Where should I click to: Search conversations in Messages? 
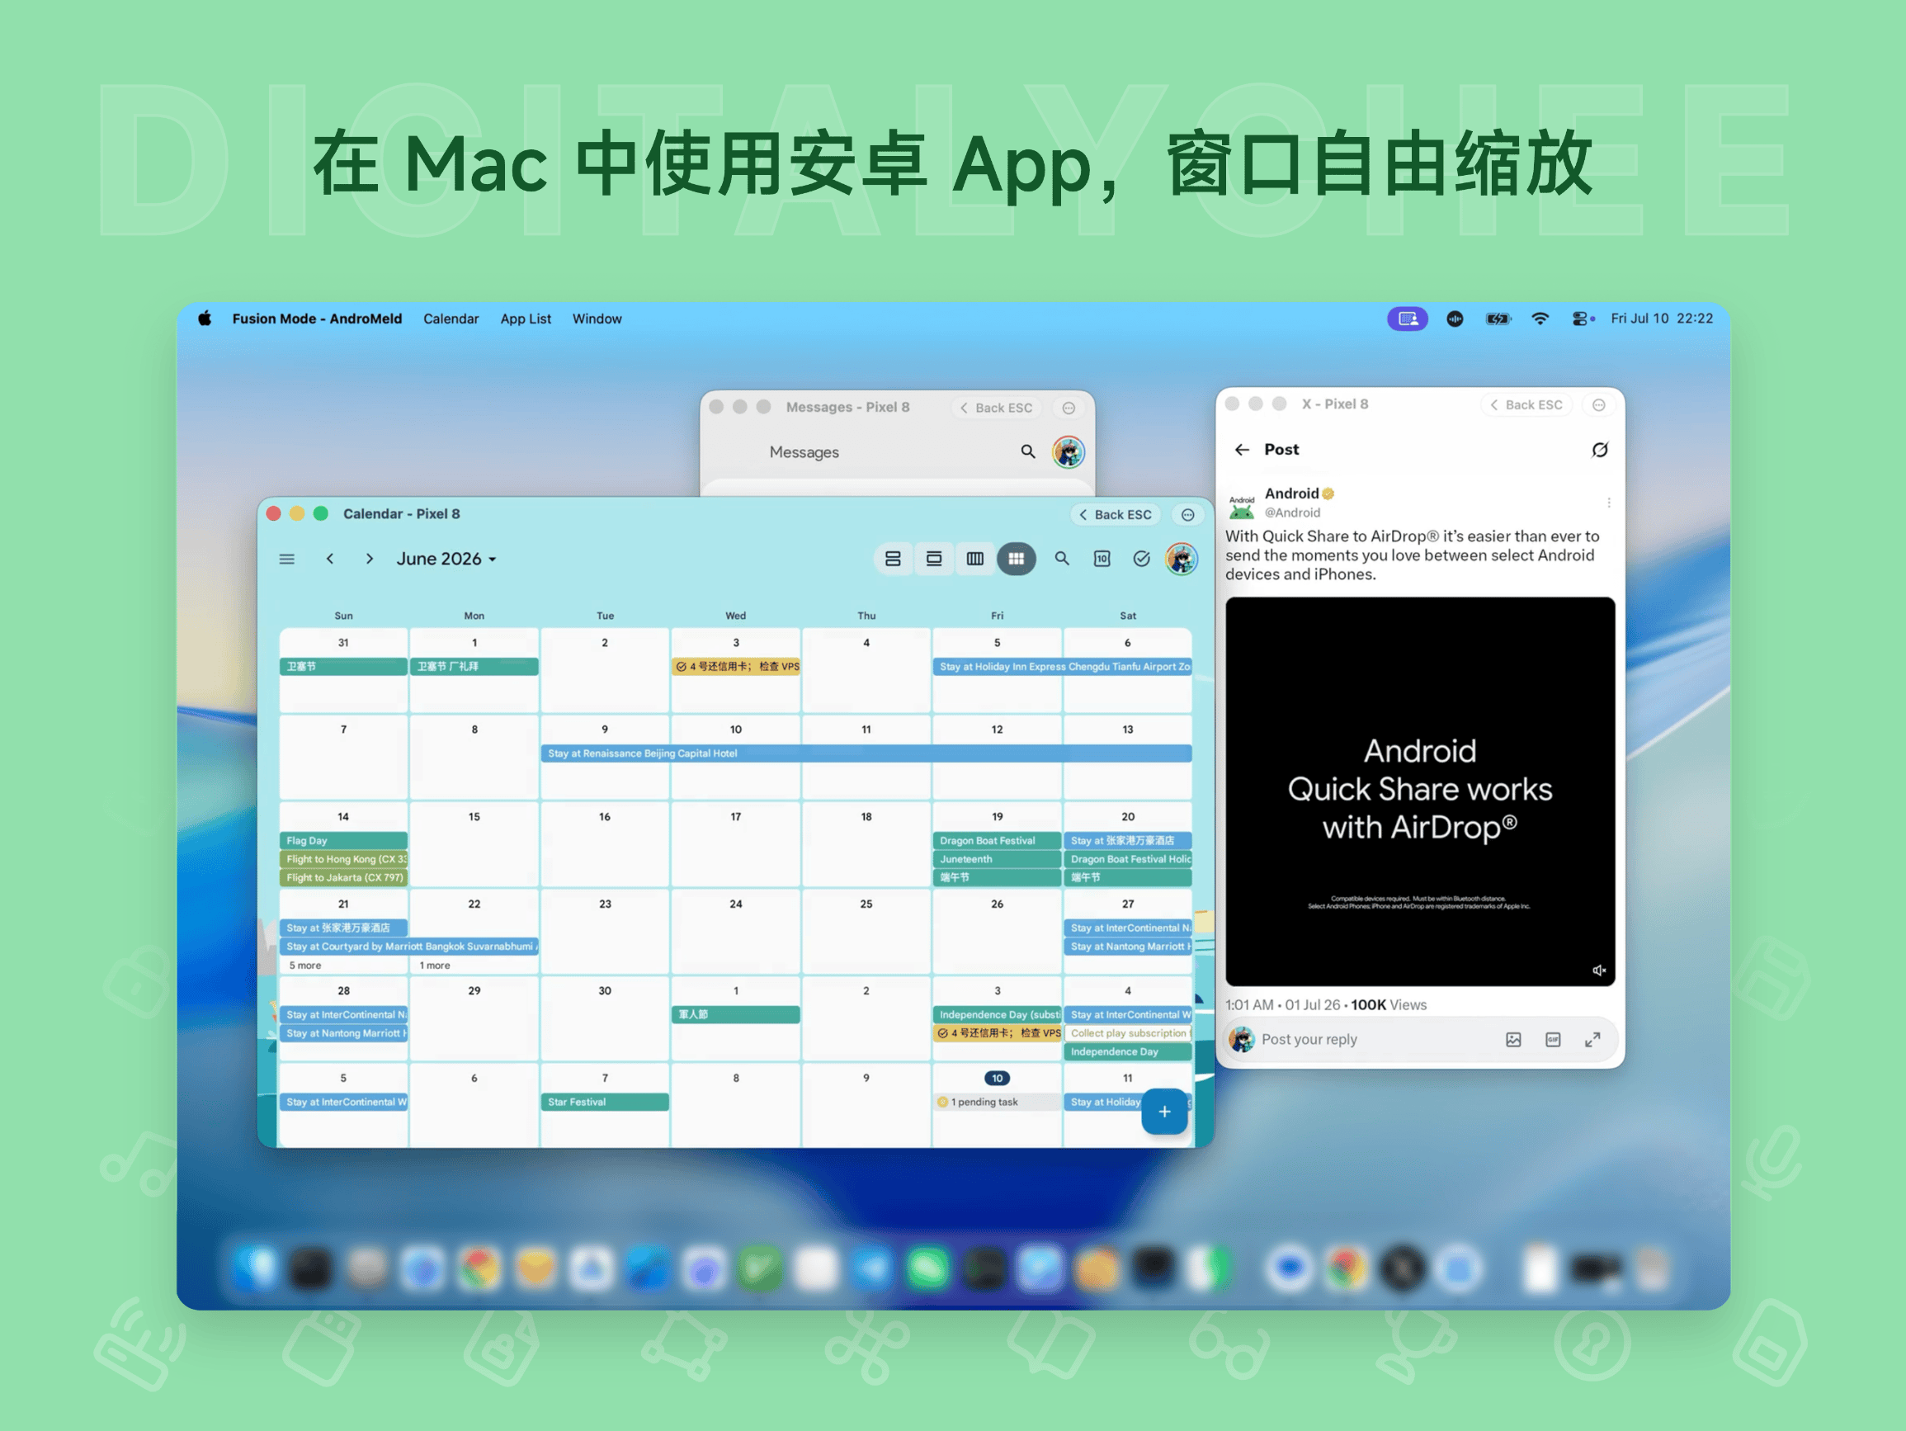pos(1028,451)
